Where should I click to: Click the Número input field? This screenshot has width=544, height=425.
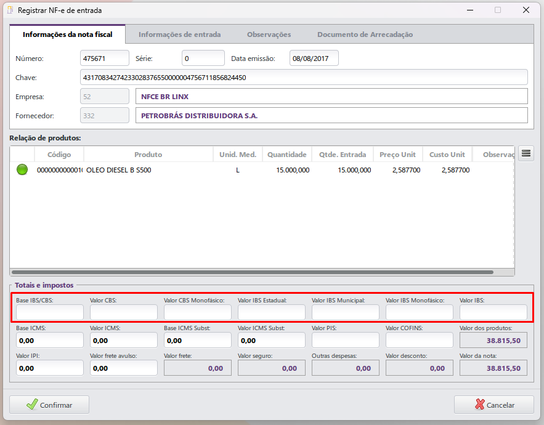click(x=105, y=59)
